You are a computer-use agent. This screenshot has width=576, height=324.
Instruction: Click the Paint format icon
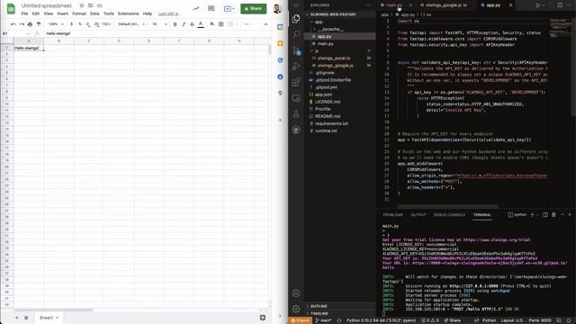[x=39, y=24]
